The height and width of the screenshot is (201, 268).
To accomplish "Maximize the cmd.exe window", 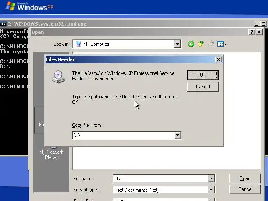I will tap(263, 24).
